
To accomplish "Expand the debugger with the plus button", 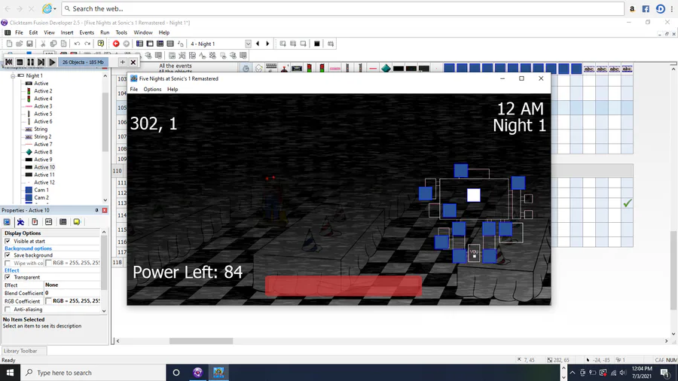I will [x=122, y=62].
